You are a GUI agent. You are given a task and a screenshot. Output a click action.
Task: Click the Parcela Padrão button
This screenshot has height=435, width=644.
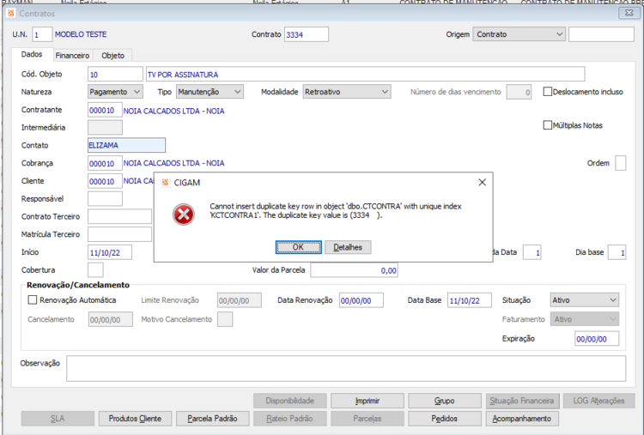pyautogui.click(x=212, y=419)
